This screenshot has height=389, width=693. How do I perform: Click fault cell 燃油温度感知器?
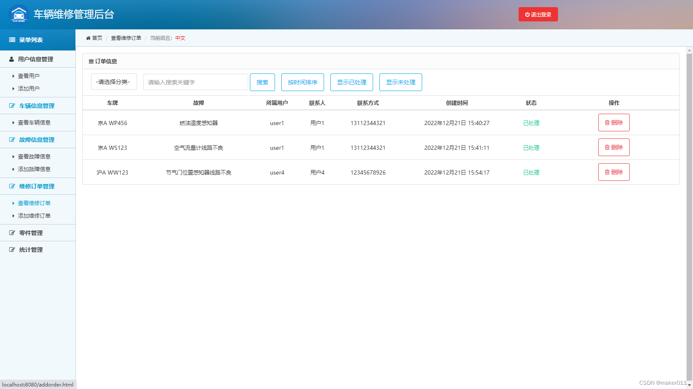[198, 123]
